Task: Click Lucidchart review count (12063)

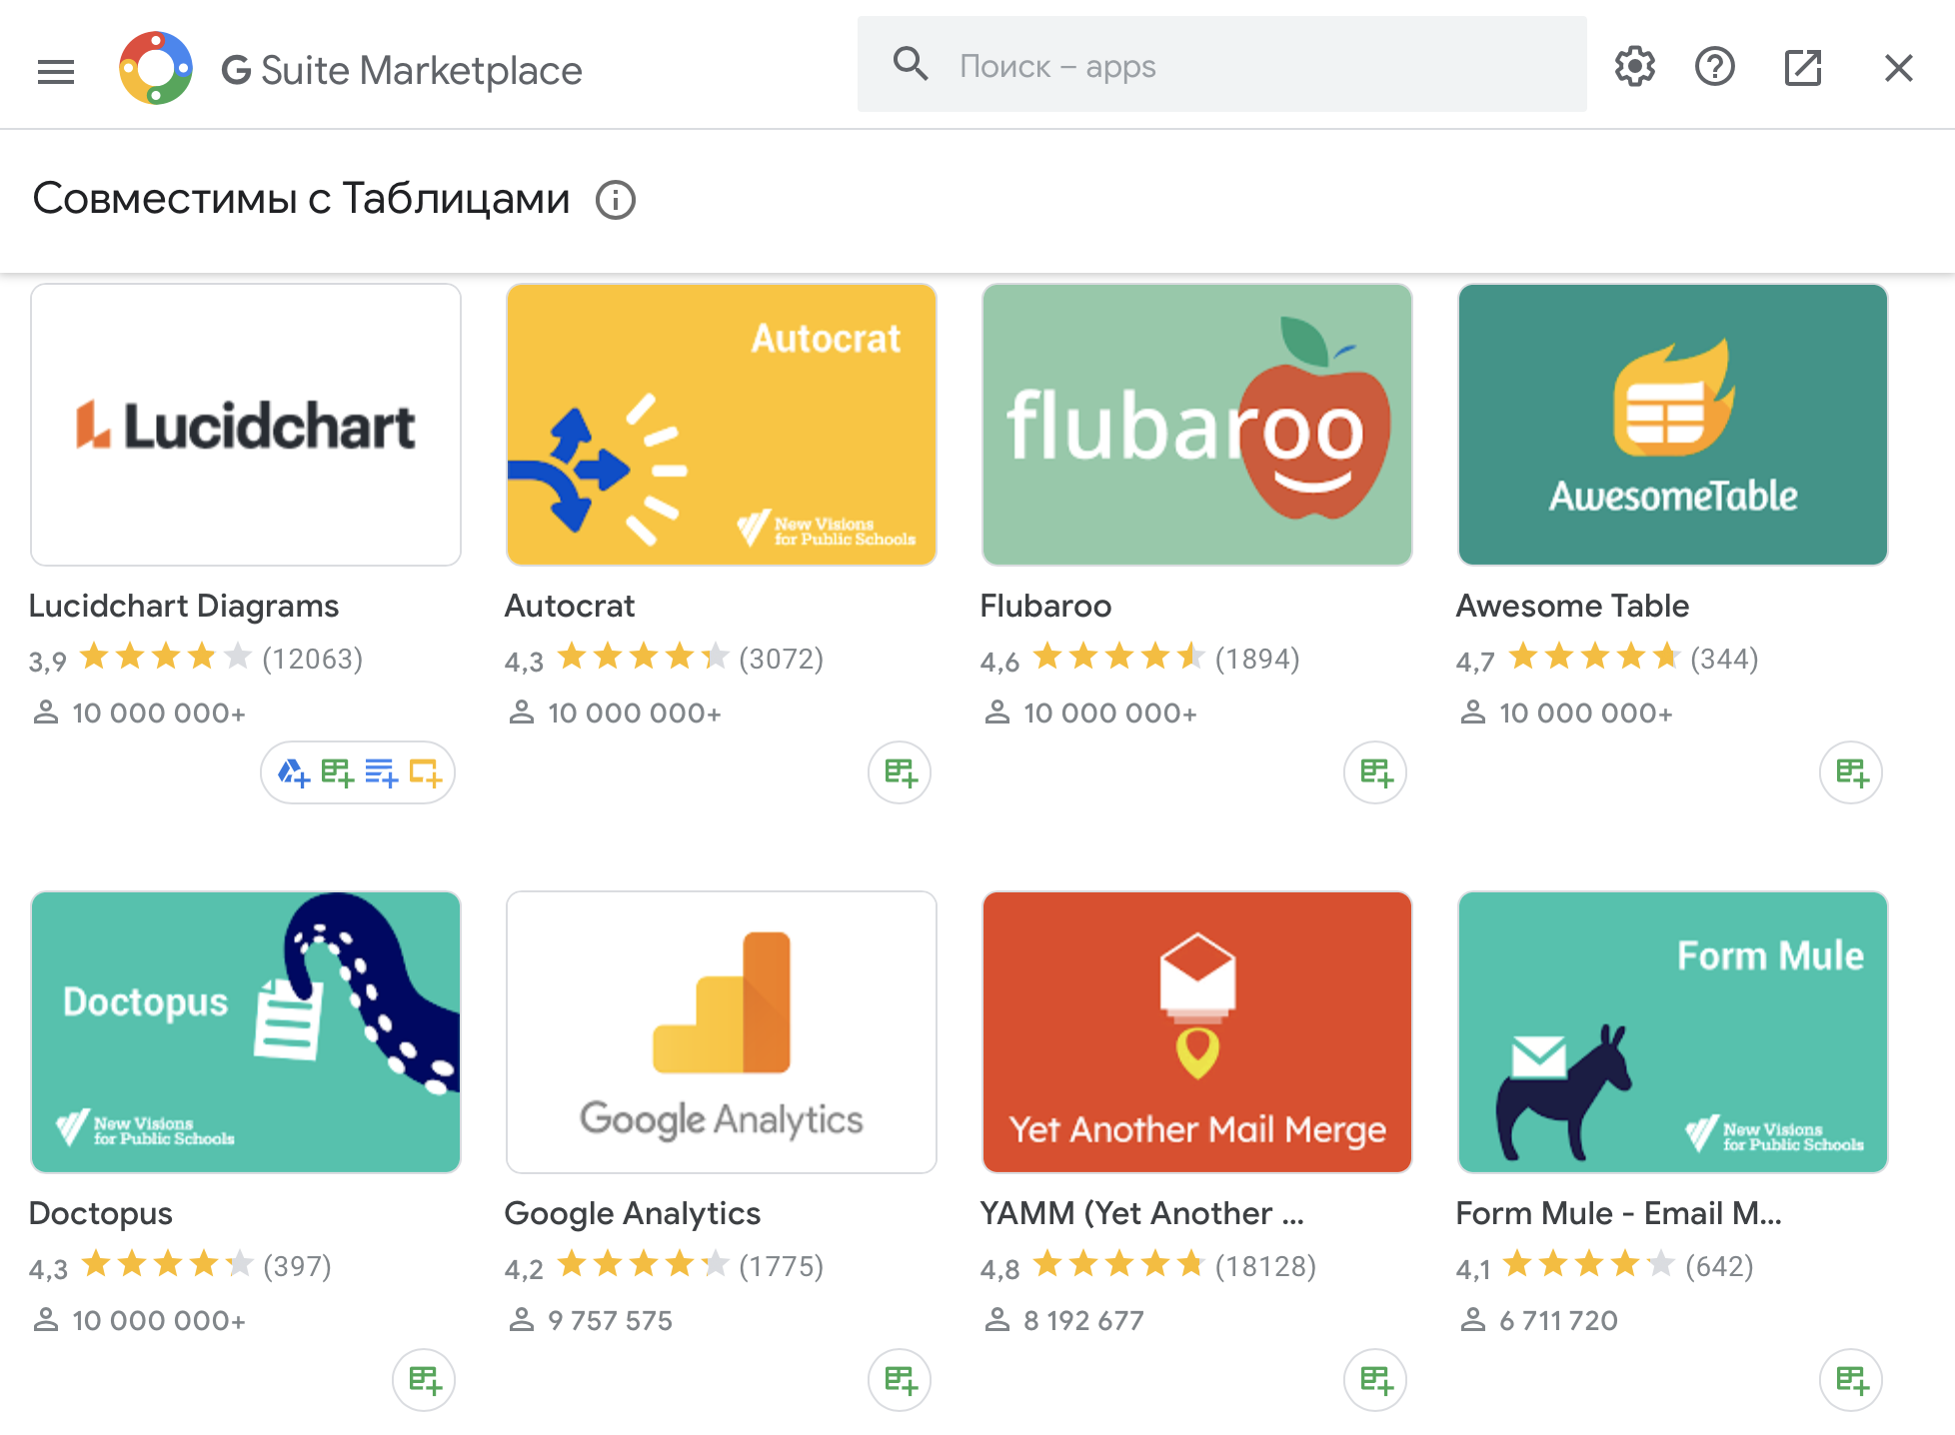Action: click(313, 659)
